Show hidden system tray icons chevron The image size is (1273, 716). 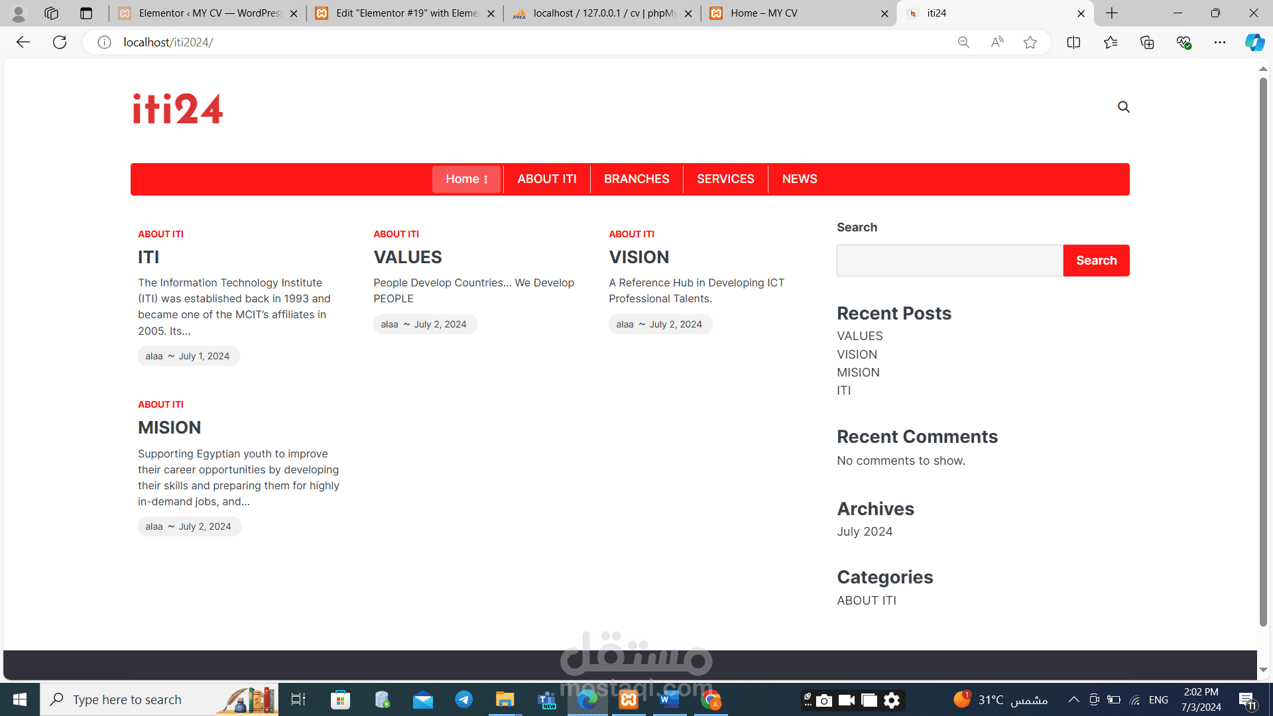point(1073,699)
